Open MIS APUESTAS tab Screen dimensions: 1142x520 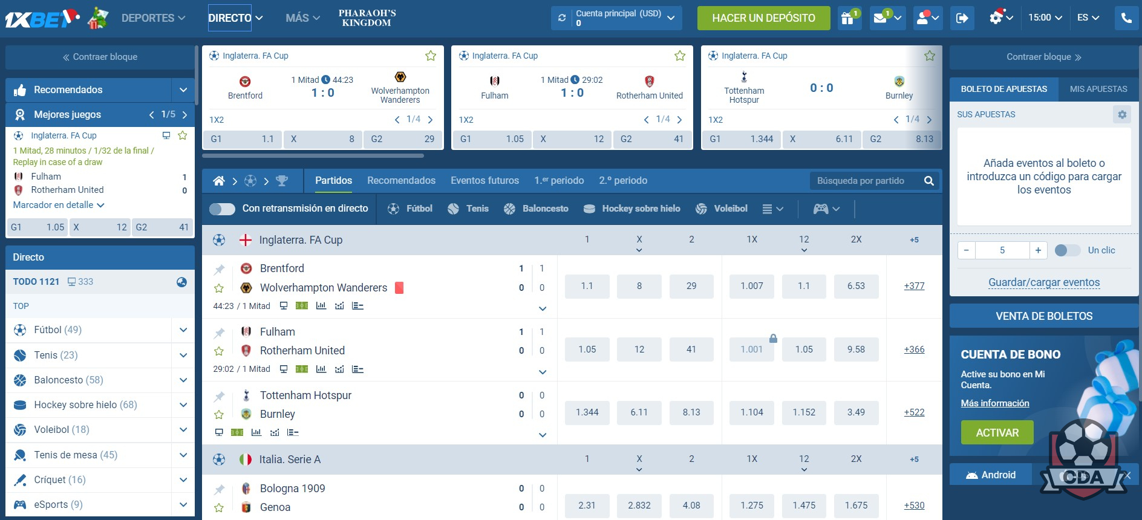(1098, 89)
